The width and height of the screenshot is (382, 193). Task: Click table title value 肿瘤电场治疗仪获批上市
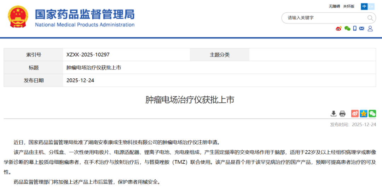pyautogui.click(x=94, y=68)
